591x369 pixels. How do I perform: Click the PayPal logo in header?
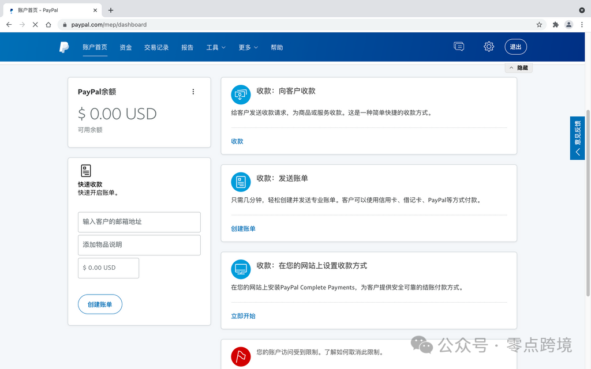tap(64, 47)
